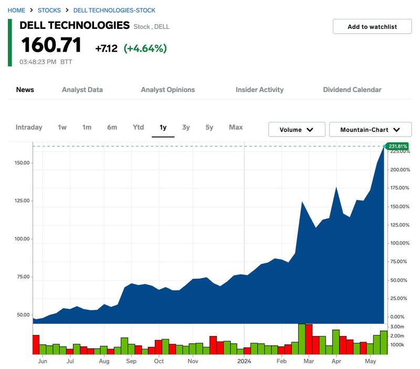Click the Add to watchlist button
This screenshot has height=369, width=420.
pos(372,27)
